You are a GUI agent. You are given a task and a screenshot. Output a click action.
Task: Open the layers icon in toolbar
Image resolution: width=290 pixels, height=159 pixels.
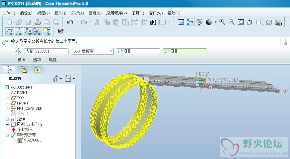(269, 22)
